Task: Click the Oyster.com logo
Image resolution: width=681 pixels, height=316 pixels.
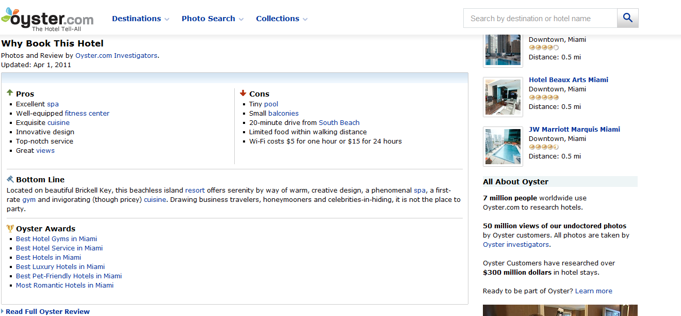Action: 47,20
